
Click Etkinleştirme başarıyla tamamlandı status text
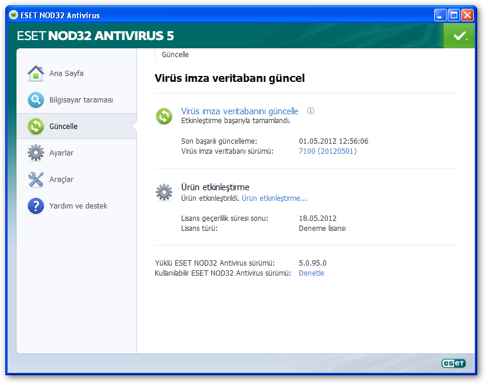(236, 121)
